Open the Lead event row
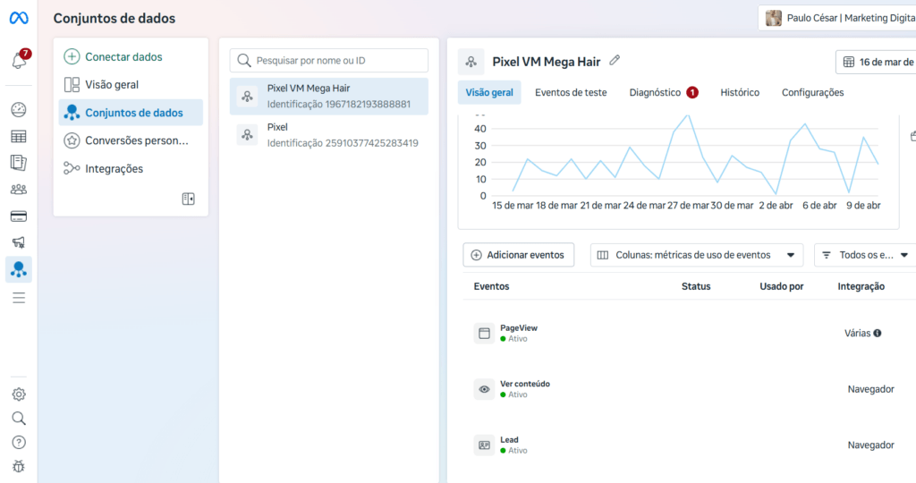 coord(690,445)
